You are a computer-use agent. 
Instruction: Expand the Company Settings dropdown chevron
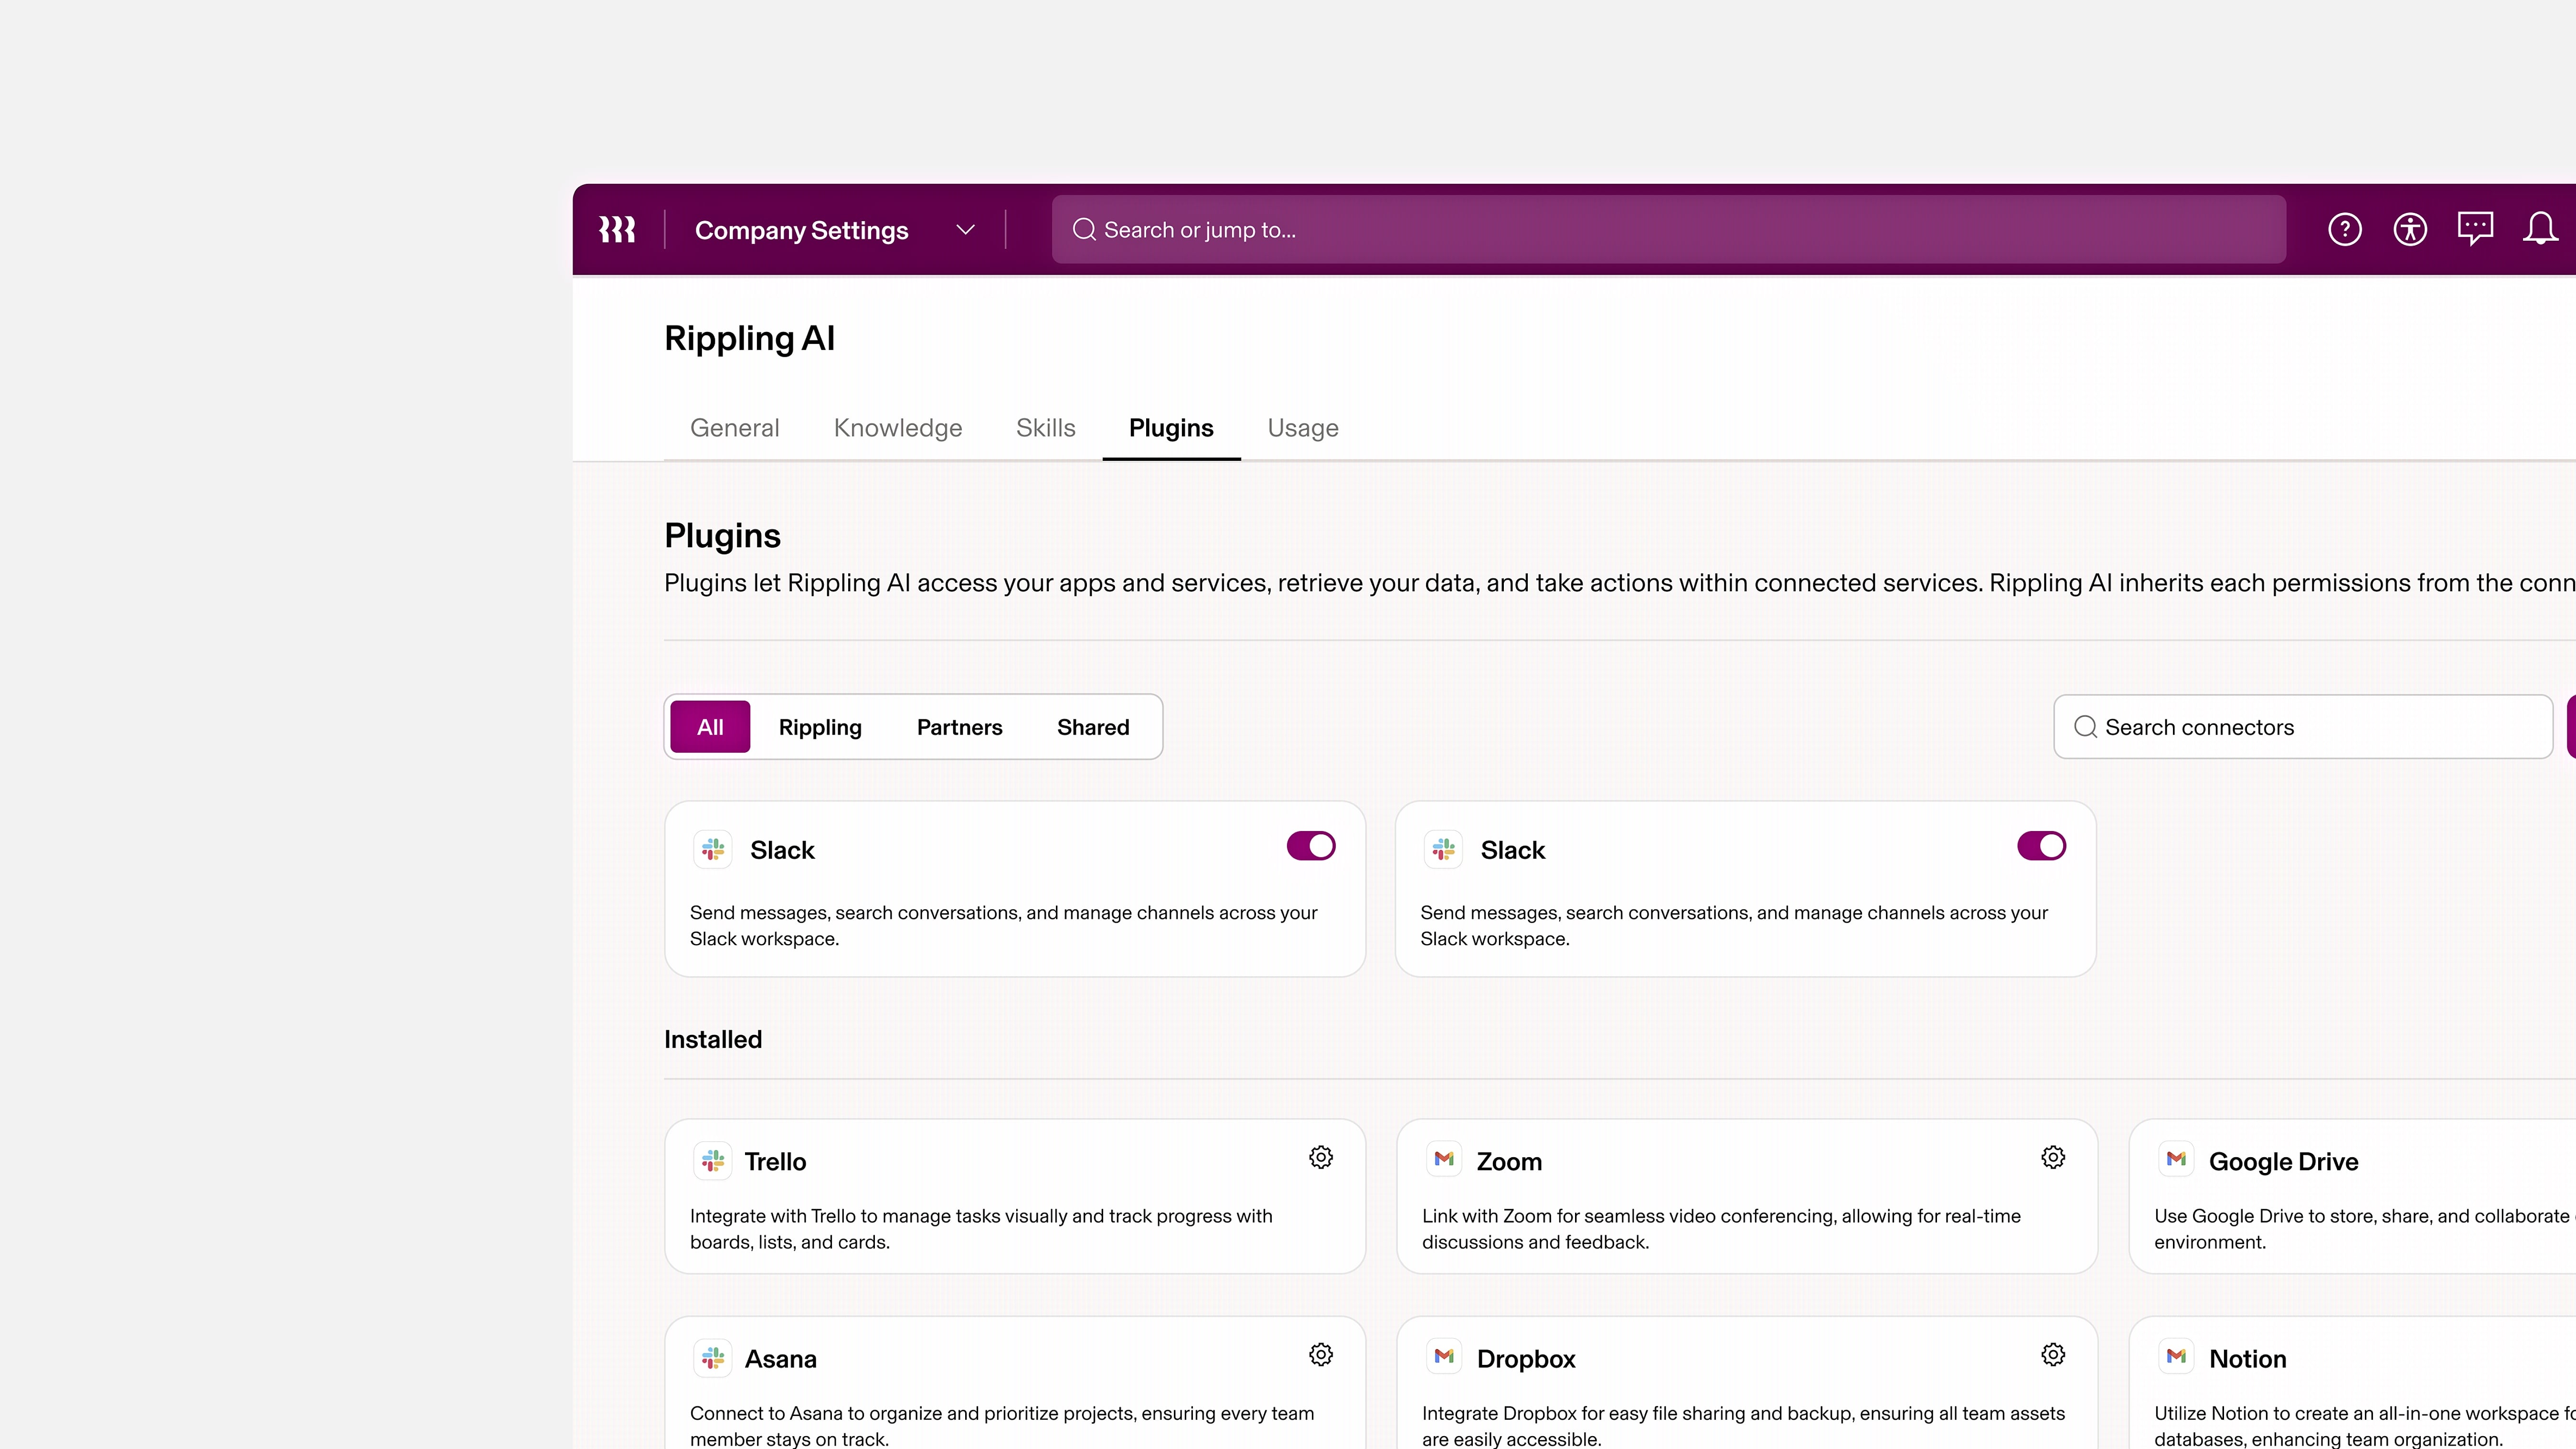click(965, 230)
